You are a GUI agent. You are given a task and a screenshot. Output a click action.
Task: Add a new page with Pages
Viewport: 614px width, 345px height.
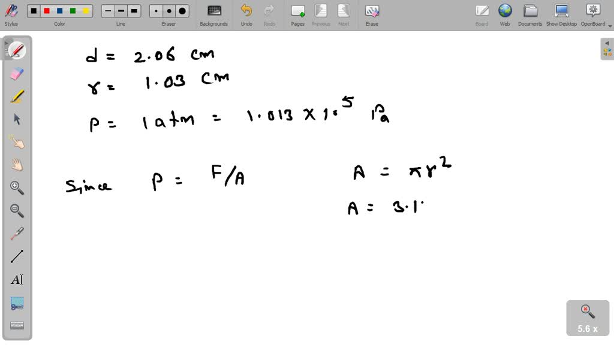297,15
